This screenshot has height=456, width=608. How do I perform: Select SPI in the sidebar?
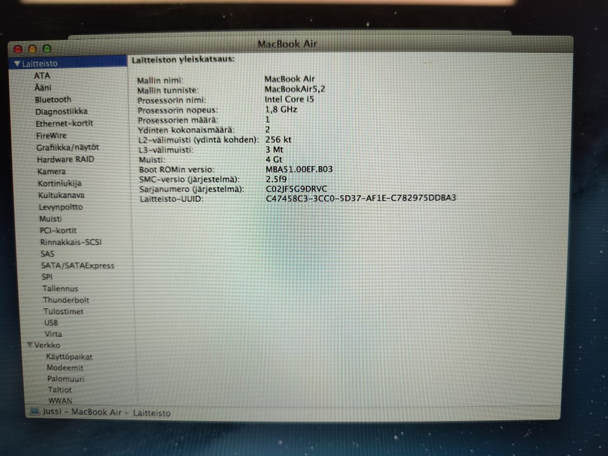coord(47,277)
